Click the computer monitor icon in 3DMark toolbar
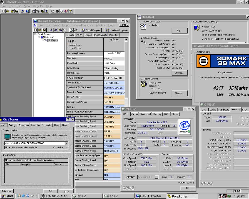This screenshot has height=199, width=249. point(23,11)
